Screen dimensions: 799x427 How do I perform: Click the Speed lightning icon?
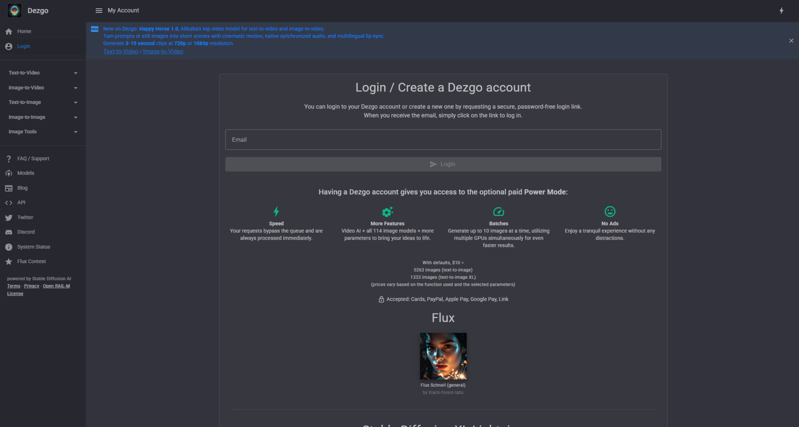tap(276, 211)
